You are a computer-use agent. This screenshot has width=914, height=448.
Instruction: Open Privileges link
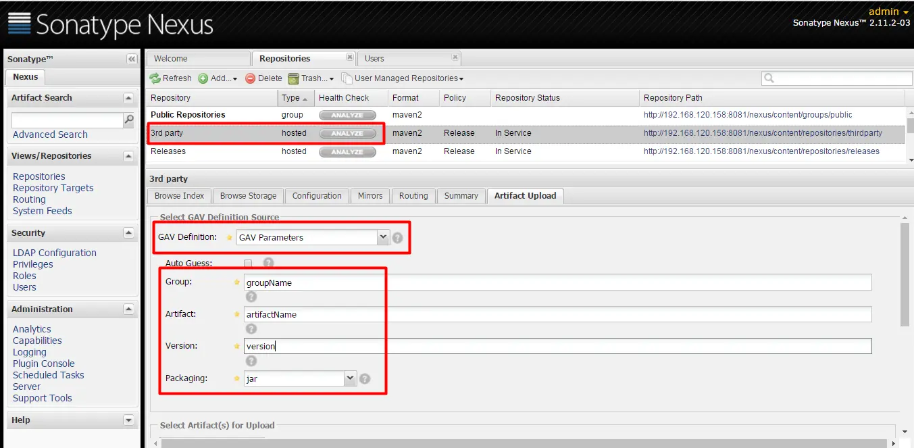[x=33, y=264]
